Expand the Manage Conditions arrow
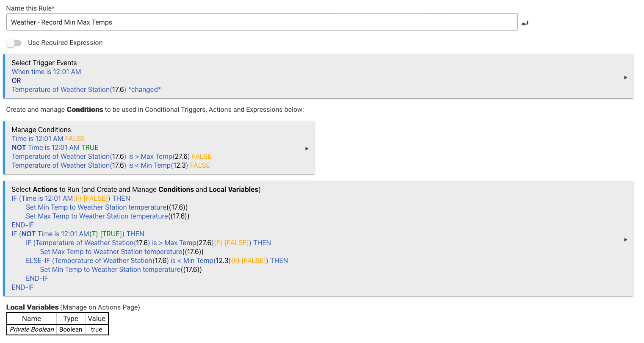 307,149
